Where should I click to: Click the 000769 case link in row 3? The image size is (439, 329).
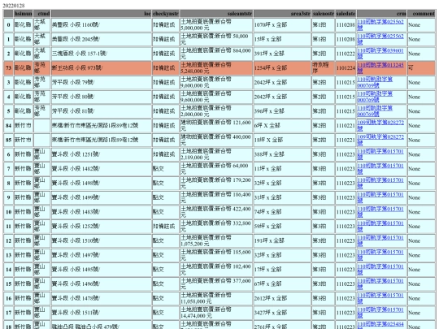tap(375, 82)
